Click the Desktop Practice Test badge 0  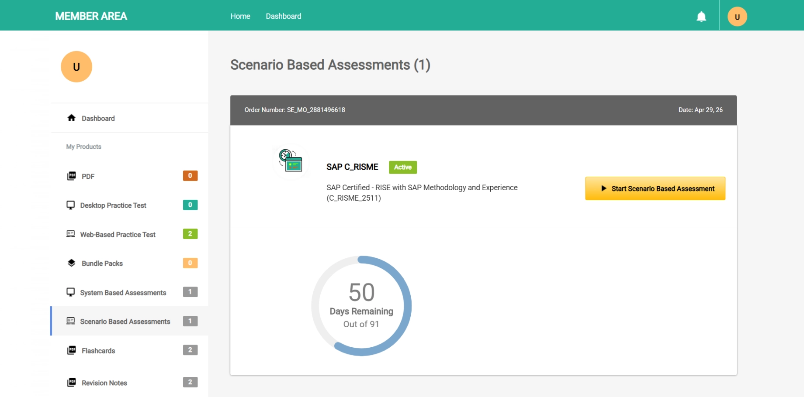pos(190,205)
